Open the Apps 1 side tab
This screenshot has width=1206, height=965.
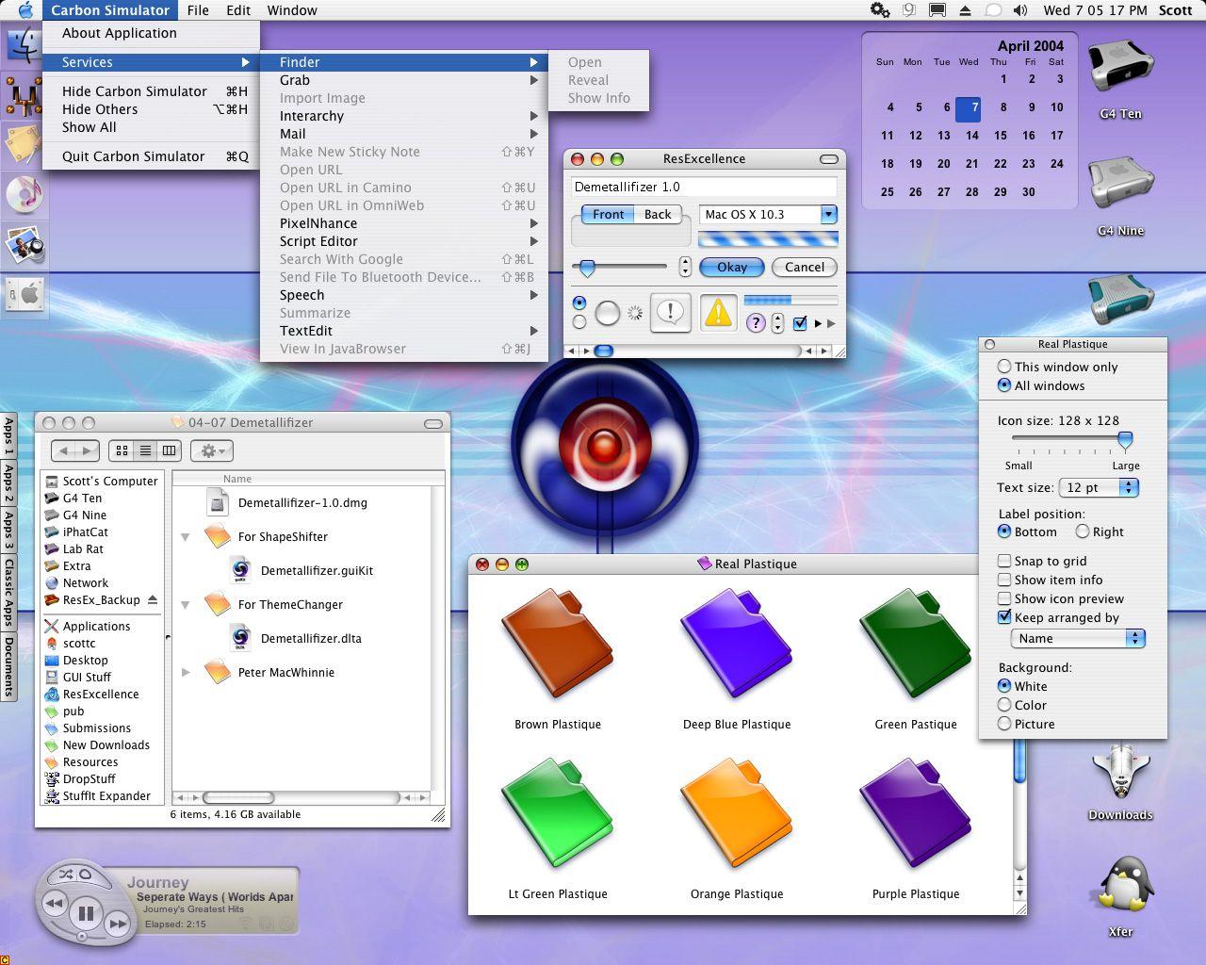(8, 437)
